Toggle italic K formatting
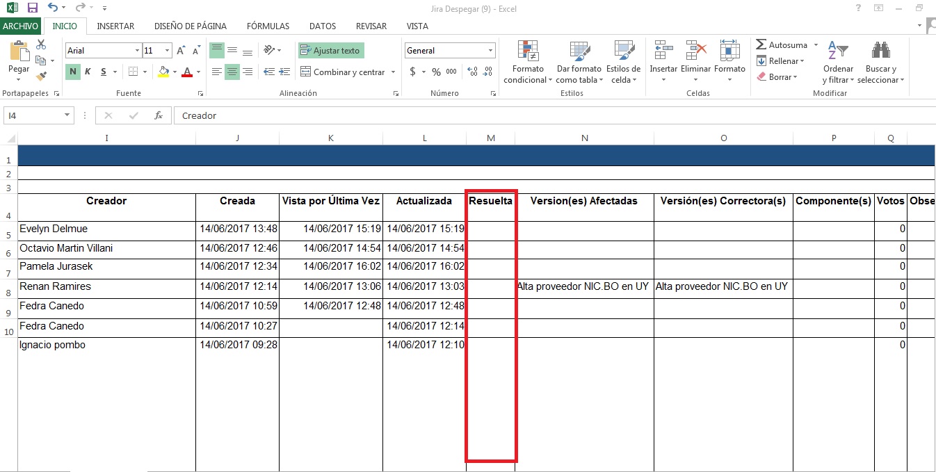Viewport: 936px width, 472px height. click(x=88, y=72)
